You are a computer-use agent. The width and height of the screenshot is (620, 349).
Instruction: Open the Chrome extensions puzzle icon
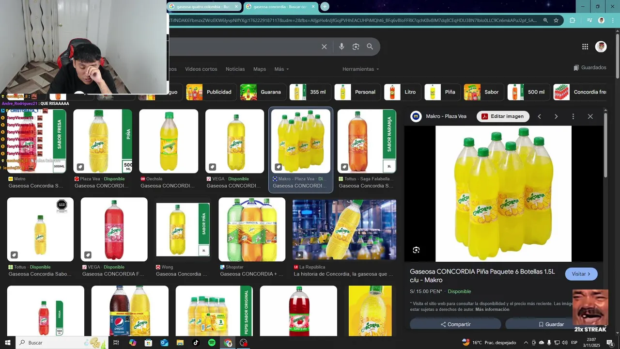573,20
